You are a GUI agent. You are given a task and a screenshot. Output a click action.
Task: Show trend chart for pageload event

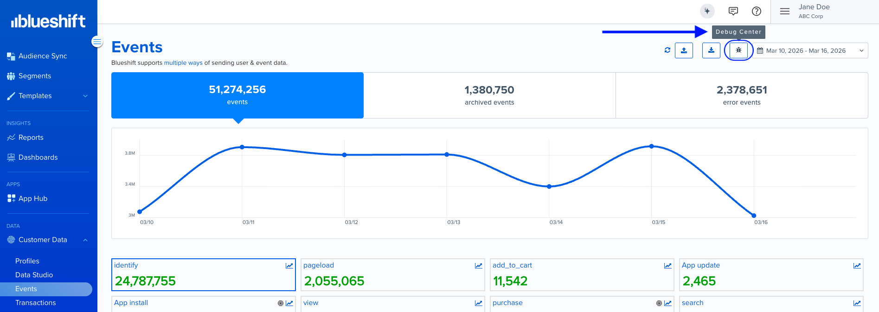pyautogui.click(x=478, y=266)
